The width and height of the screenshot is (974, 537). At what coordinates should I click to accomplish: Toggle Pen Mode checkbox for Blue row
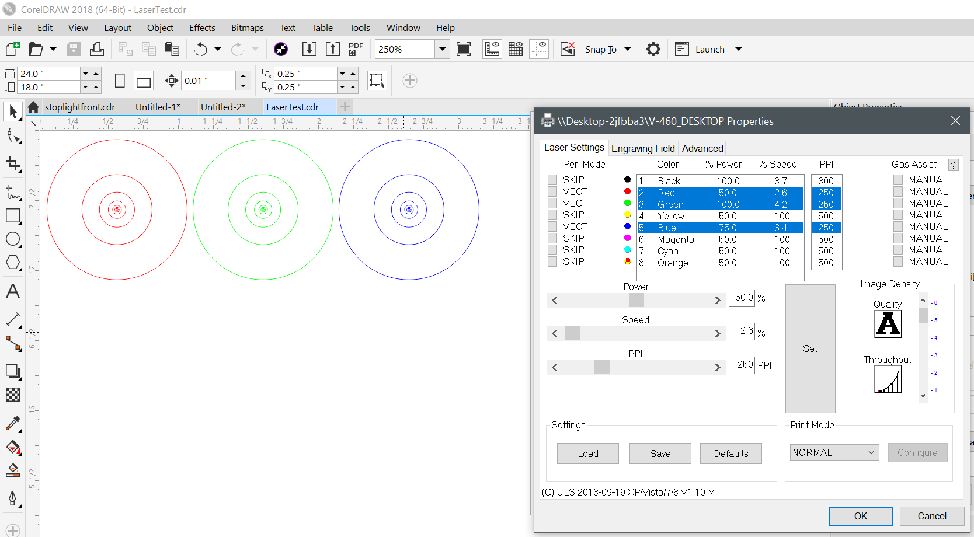[552, 226]
